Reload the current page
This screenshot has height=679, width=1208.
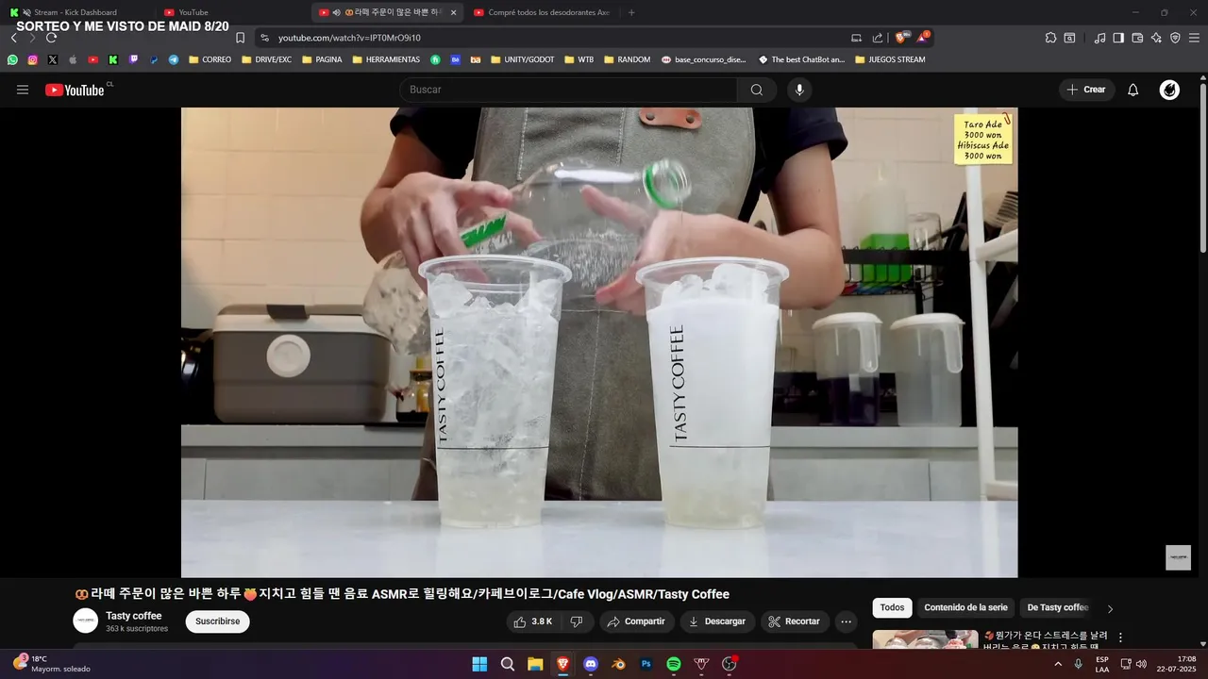pyautogui.click(x=51, y=38)
